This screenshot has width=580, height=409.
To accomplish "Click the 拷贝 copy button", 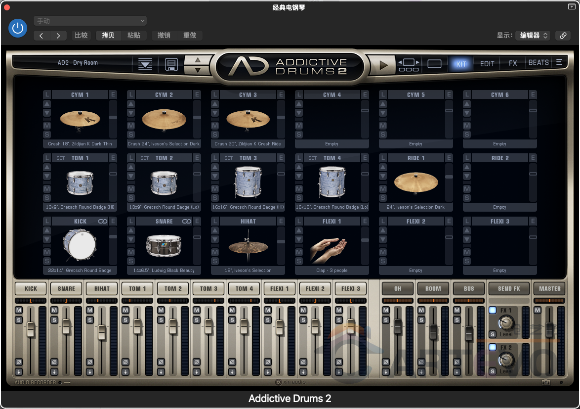I will [x=108, y=35].
